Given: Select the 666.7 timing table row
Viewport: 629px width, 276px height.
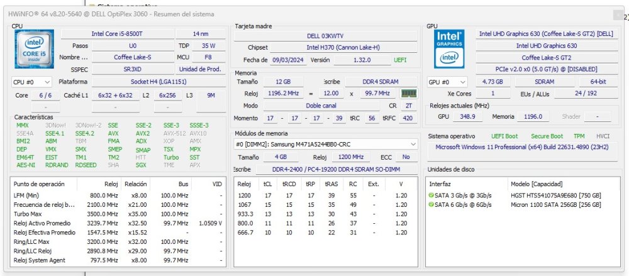Looking at the screenshot, I should pyautogui.click(x=325, y=233).
